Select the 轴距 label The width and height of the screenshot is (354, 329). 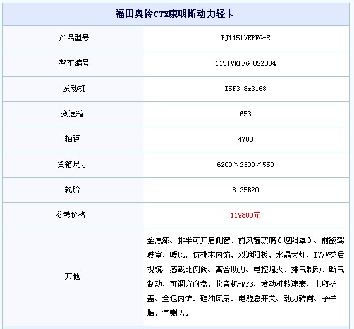pos(72,139)
